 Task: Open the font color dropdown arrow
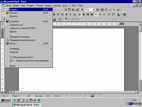coord(122,15)
